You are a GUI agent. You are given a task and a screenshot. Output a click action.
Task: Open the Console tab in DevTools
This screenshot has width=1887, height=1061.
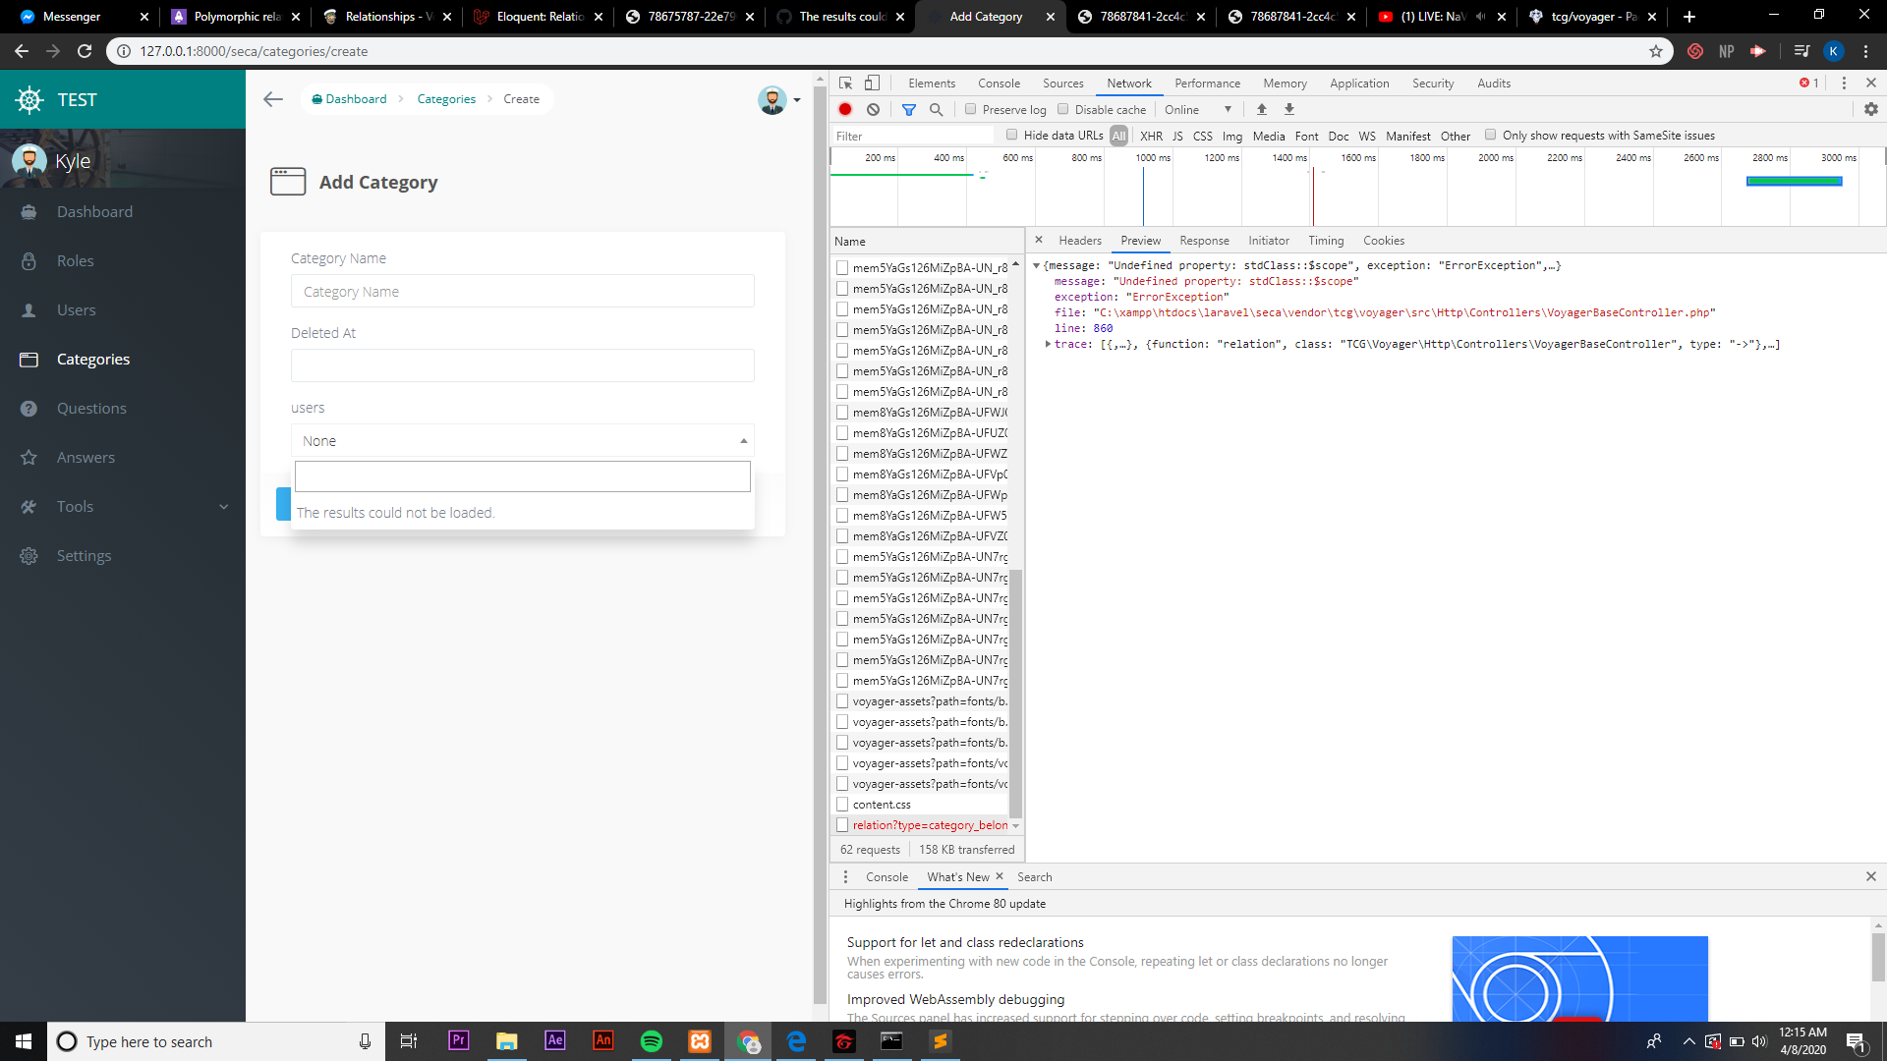coord(999,84)
